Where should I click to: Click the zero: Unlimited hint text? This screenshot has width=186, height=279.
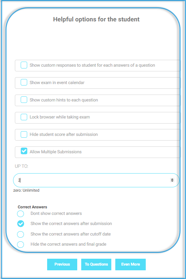click(x=26, y=190)
